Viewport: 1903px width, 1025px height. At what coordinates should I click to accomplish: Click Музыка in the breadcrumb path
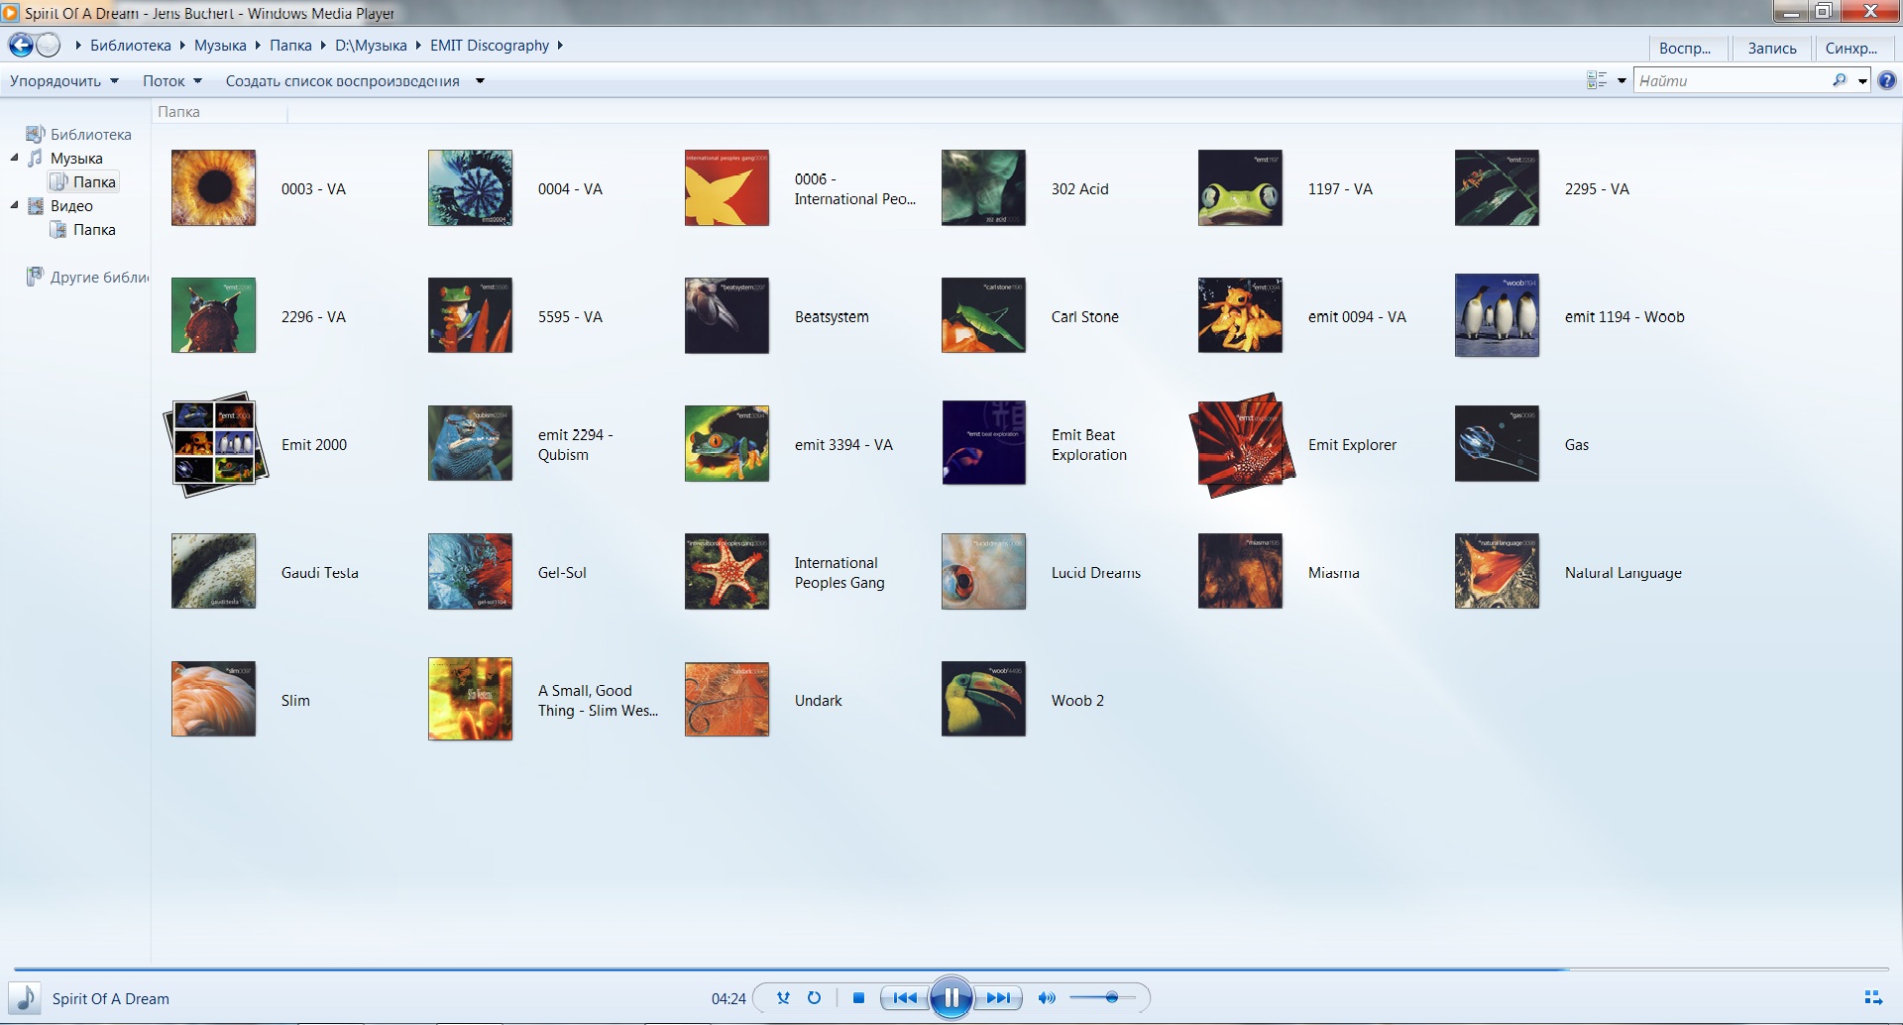click(x=220, y=46)
